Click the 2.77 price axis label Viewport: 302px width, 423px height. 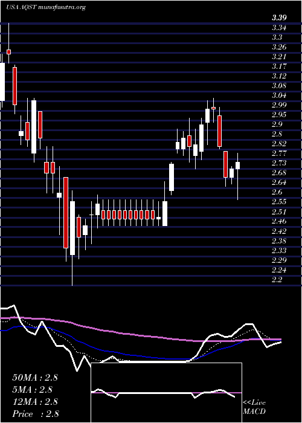(279, 153)
